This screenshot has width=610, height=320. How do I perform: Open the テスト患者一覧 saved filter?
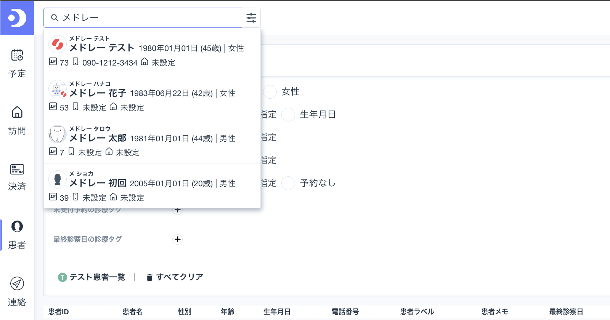(91, 277)
